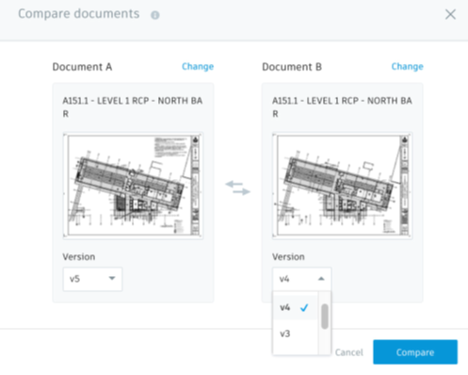Click Change link for Document A
The height and width of the screenshot is (375, 468).
click(198, 66)
